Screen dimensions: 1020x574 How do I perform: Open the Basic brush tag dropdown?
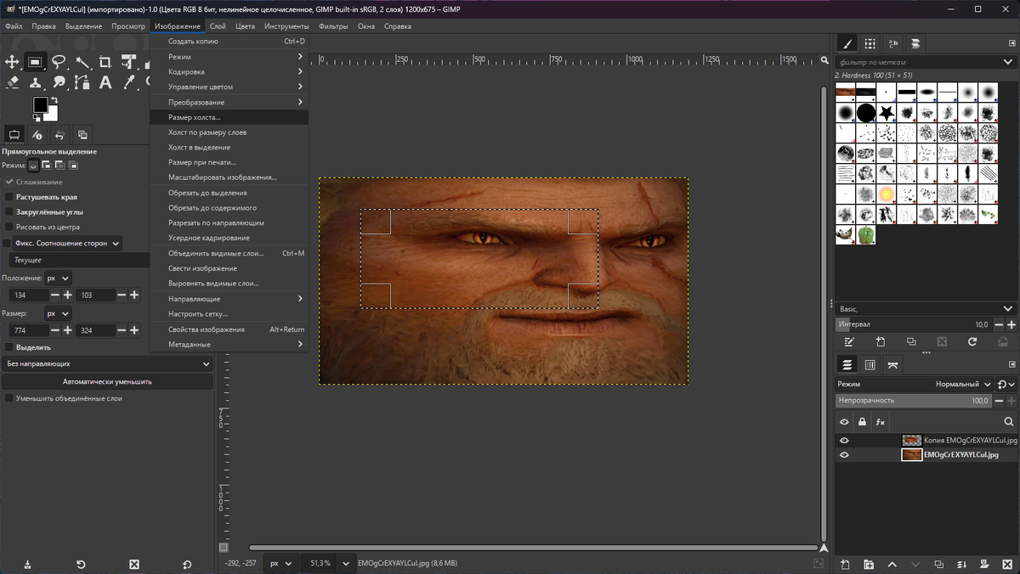pos(926,309)
